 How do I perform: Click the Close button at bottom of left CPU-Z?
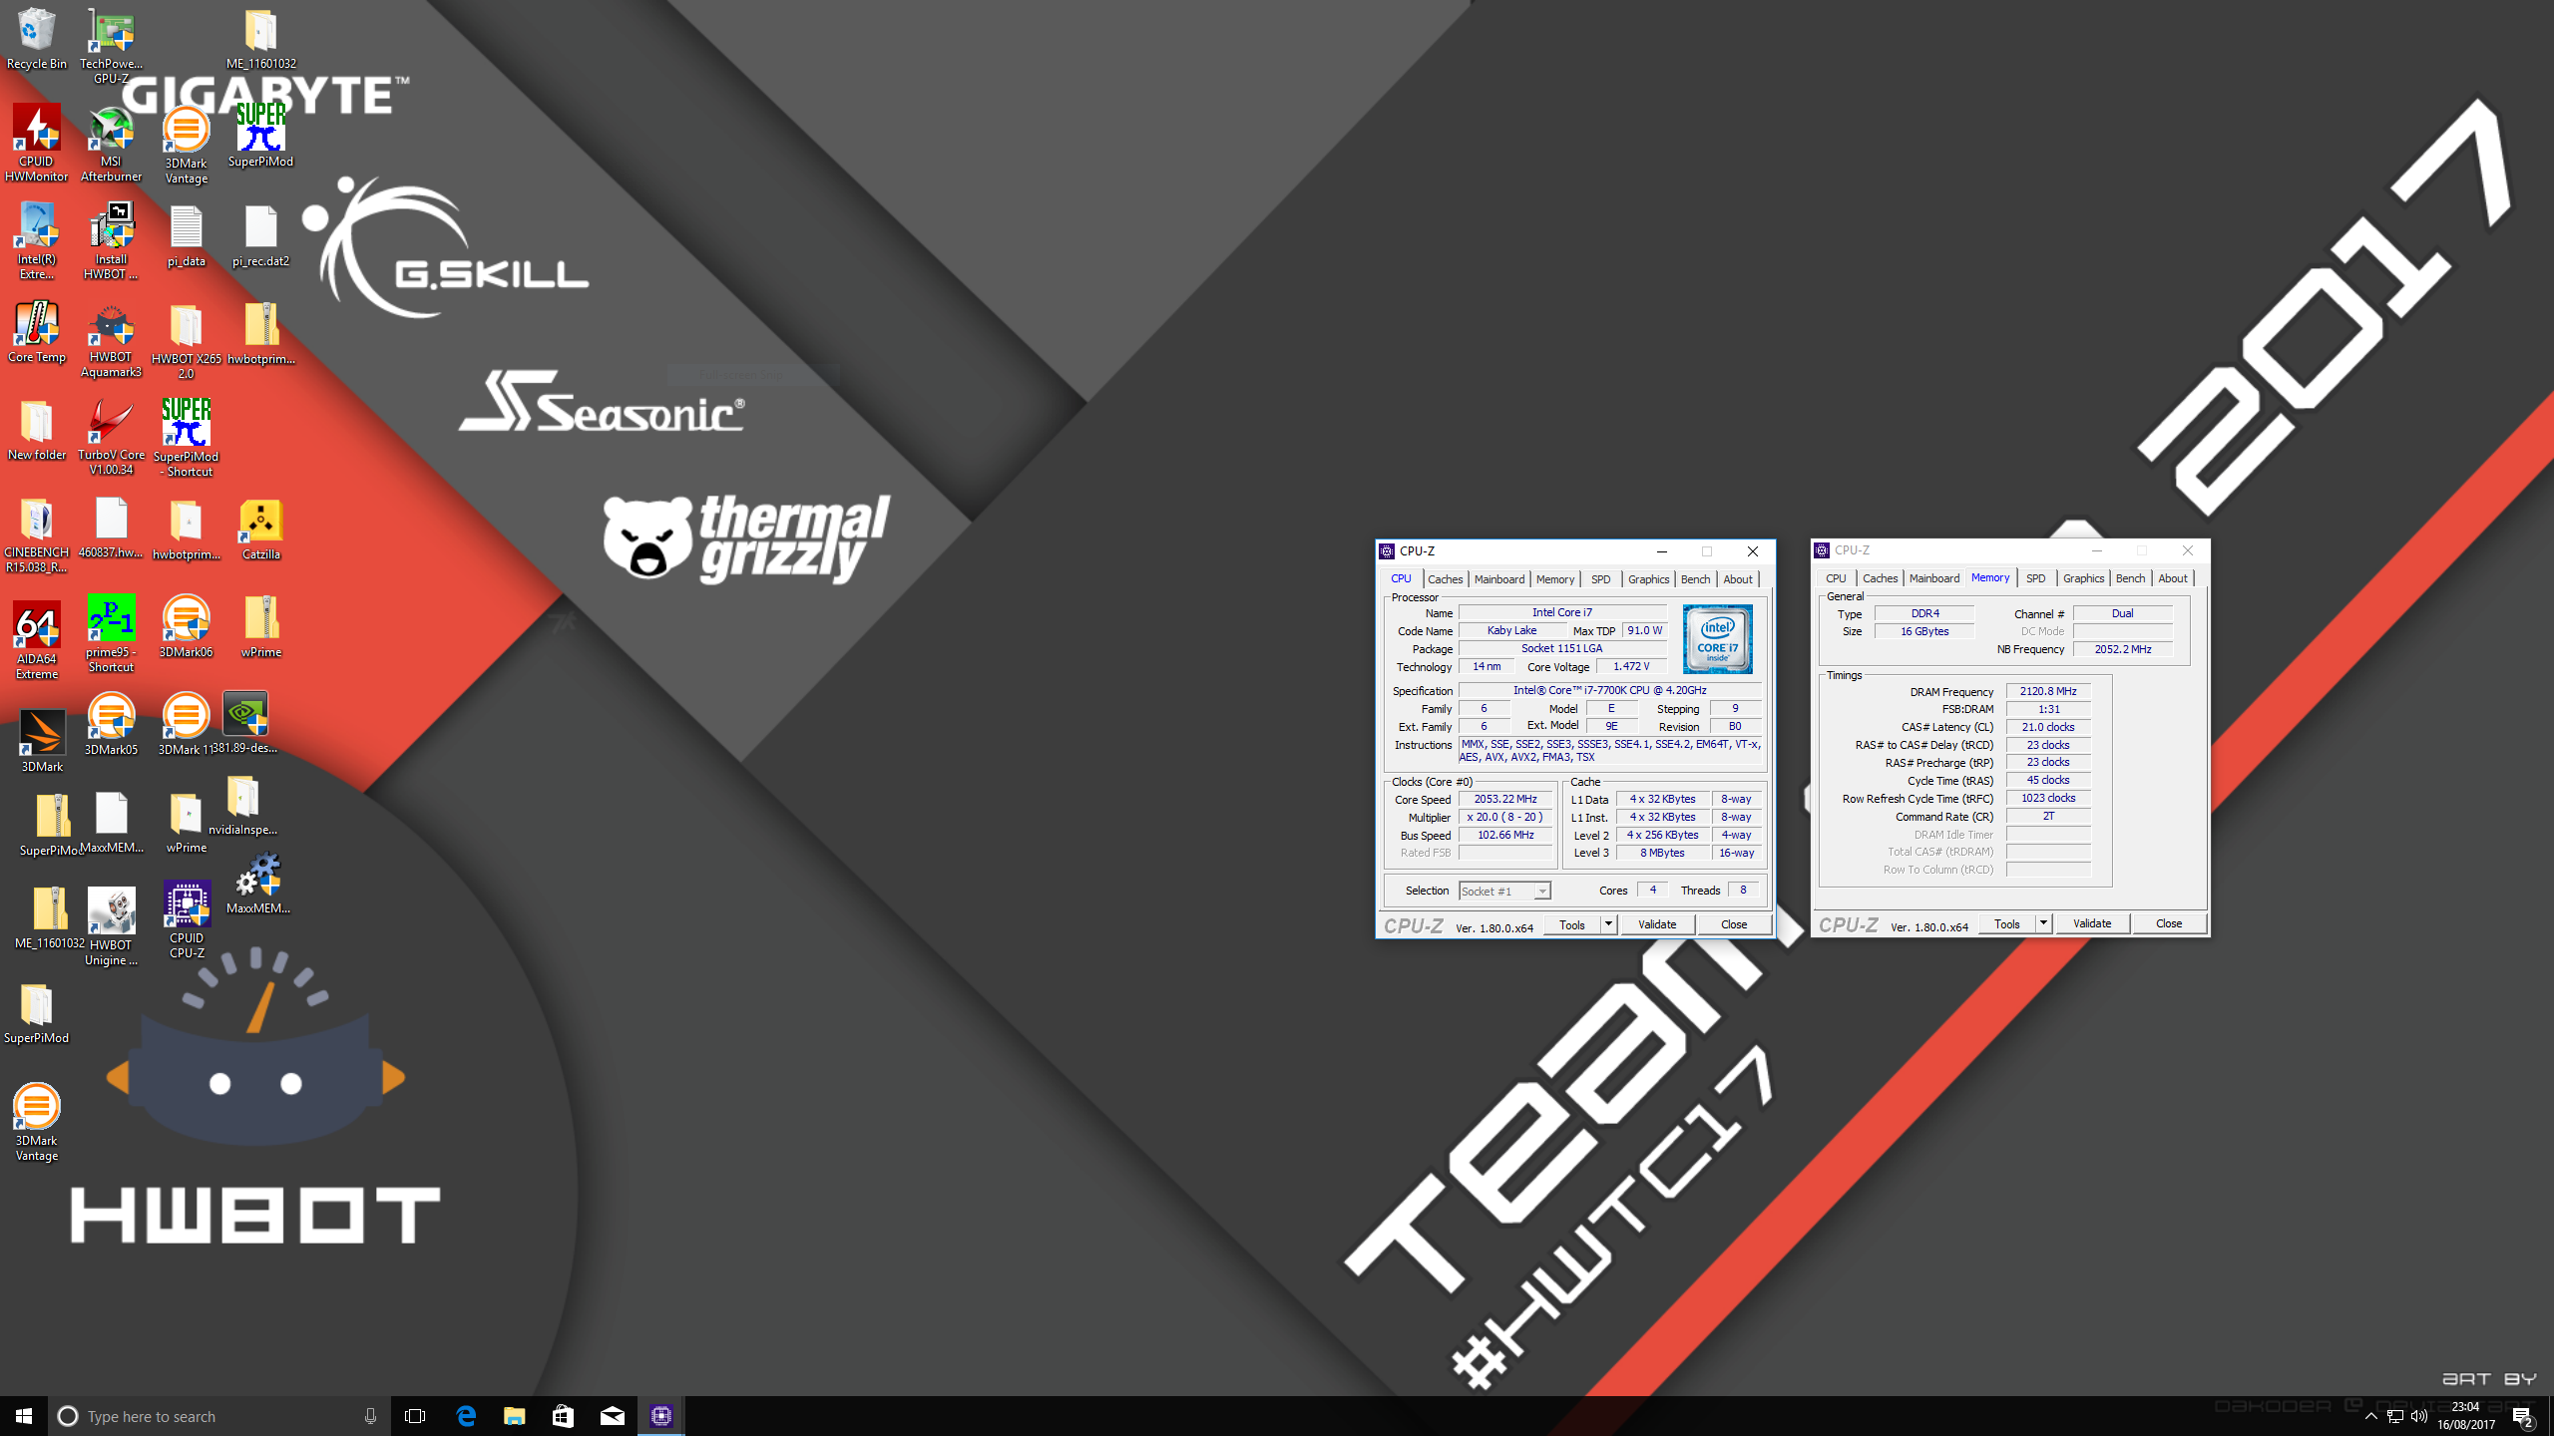[x=1734, y=924]
